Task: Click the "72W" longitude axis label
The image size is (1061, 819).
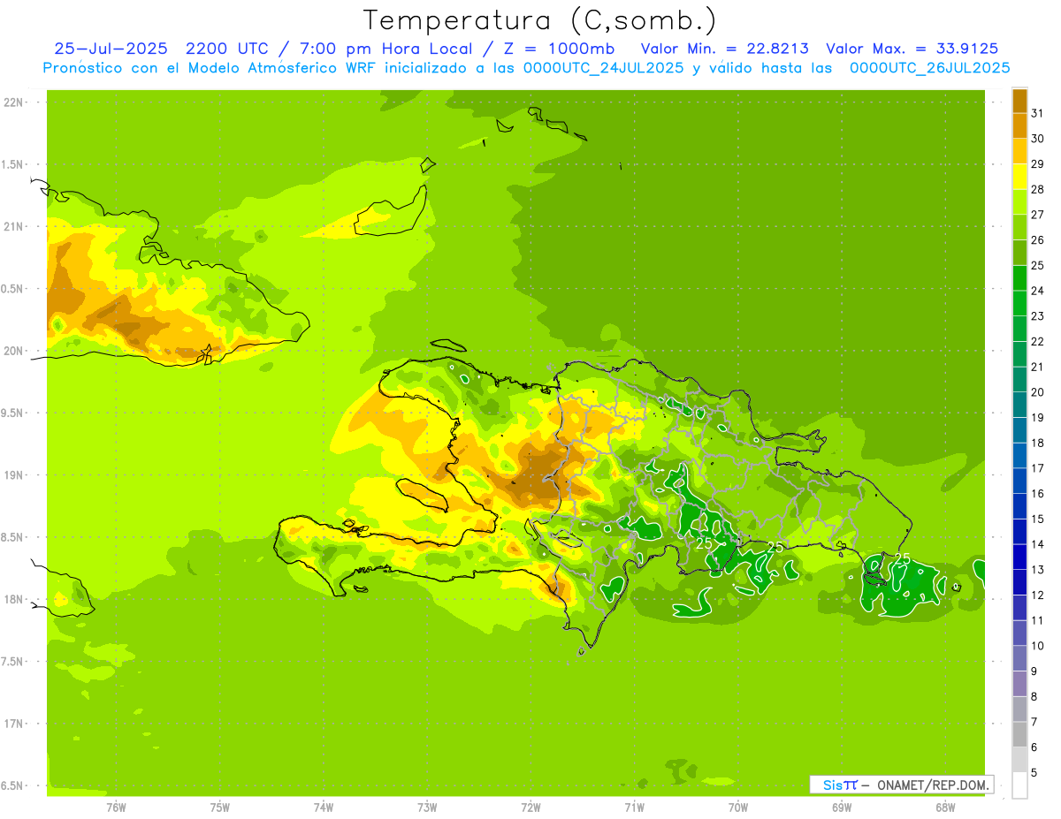Action: (530, 808)
